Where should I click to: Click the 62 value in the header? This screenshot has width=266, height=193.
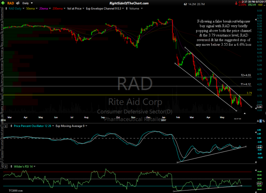coord(185,4)
